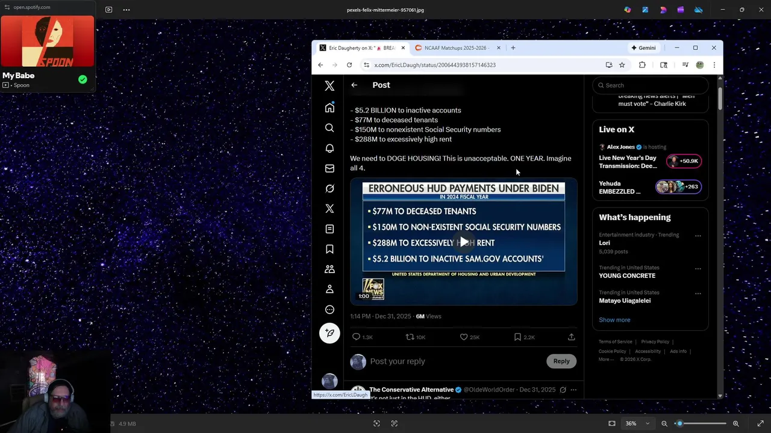This screenshot has height=433, width=771.
Task: Like the post with 25K hearts
Action: tap(469, 337)
